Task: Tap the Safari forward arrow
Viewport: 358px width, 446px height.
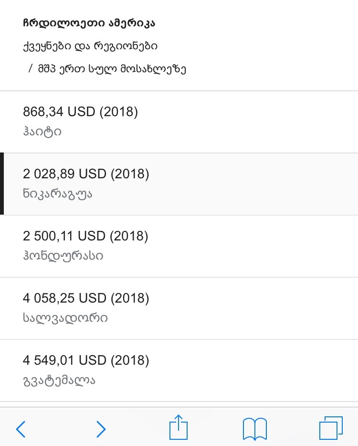Action: 101,429
